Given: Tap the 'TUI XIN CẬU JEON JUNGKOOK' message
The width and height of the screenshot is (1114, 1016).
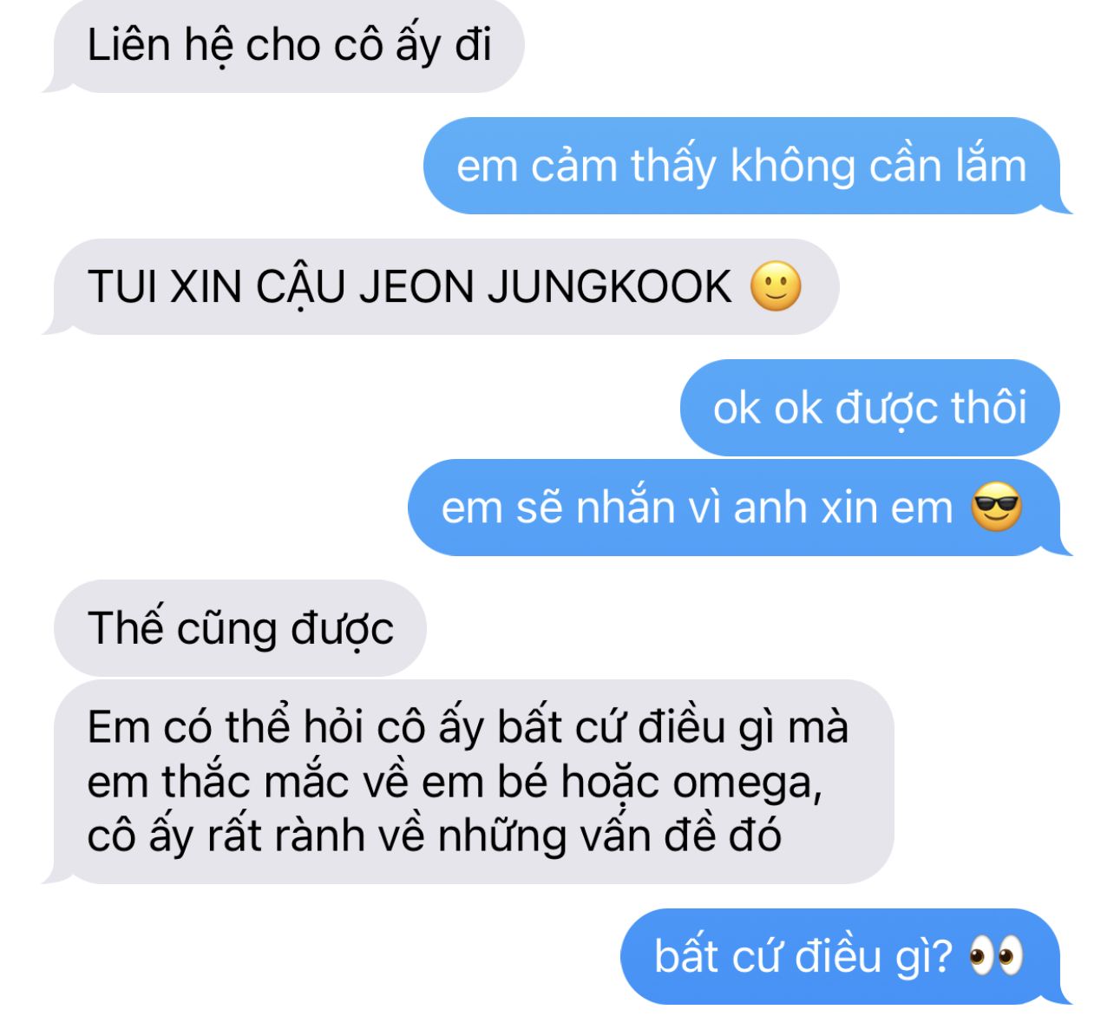Looking at the screenshot, I should (442, 287).
